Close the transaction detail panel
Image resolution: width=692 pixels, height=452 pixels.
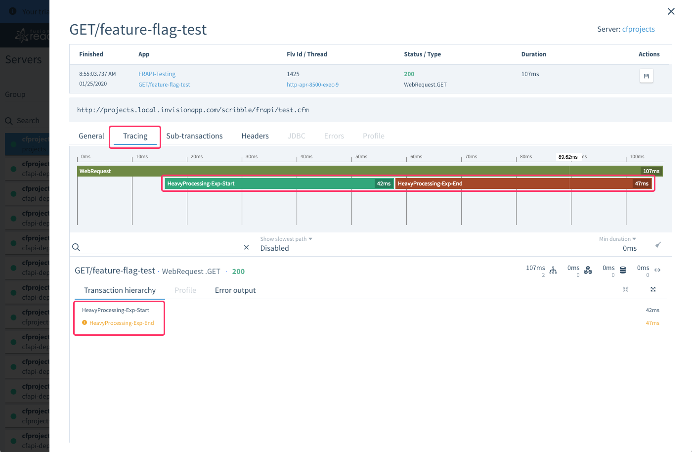(671, 11)
